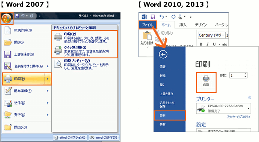This screenshot has width=259, height=142.
Task: Open the Century font name dropdown
Action: [x=223, y=35]
